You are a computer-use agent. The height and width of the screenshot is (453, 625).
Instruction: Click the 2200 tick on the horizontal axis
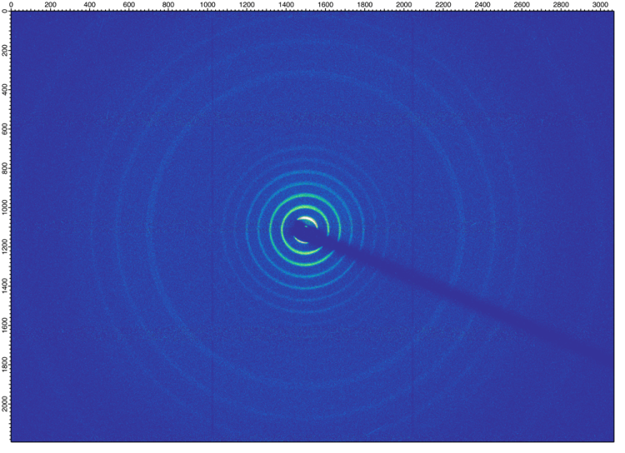point(443,5)
